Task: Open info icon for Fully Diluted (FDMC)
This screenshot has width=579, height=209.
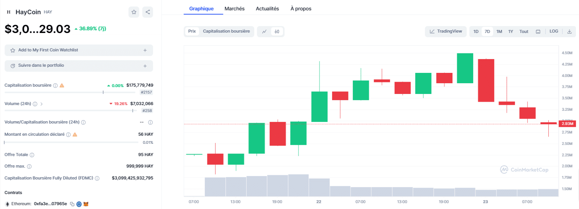Action: tap(97, 178)
